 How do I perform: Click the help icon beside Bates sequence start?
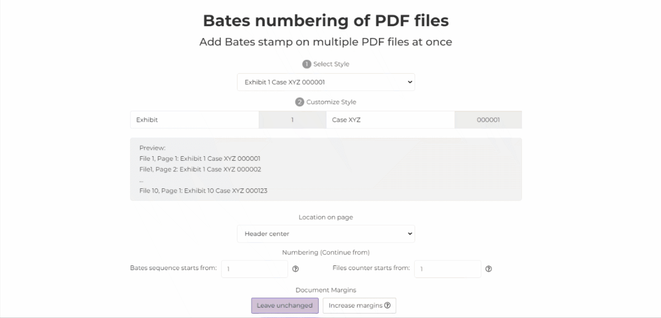[296, 269]
